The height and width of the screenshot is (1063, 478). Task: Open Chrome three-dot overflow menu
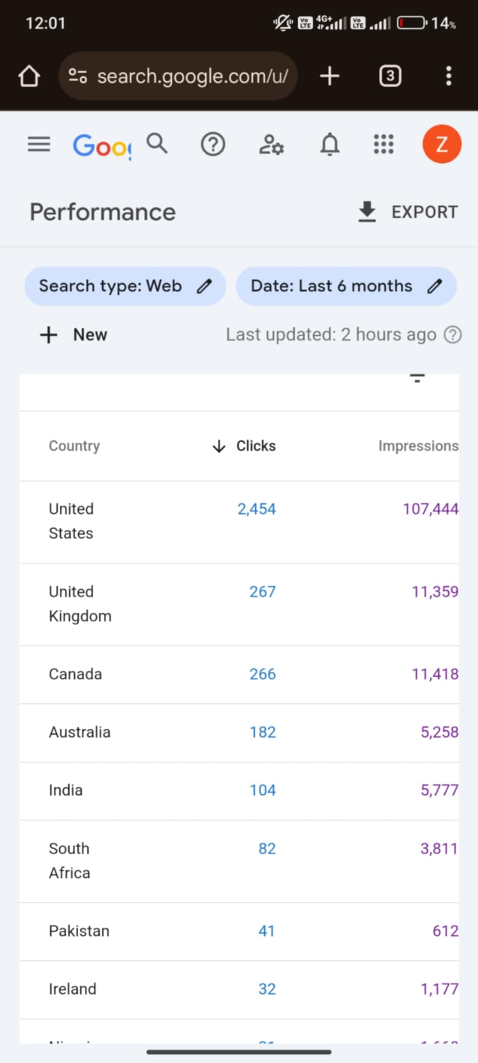(x=448, y=76)
